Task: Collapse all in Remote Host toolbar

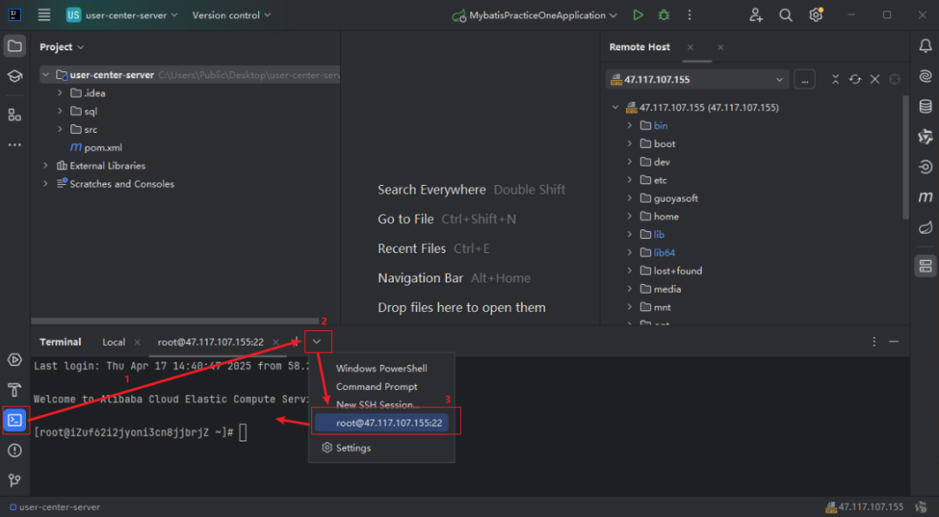Action: click(836, 79)
